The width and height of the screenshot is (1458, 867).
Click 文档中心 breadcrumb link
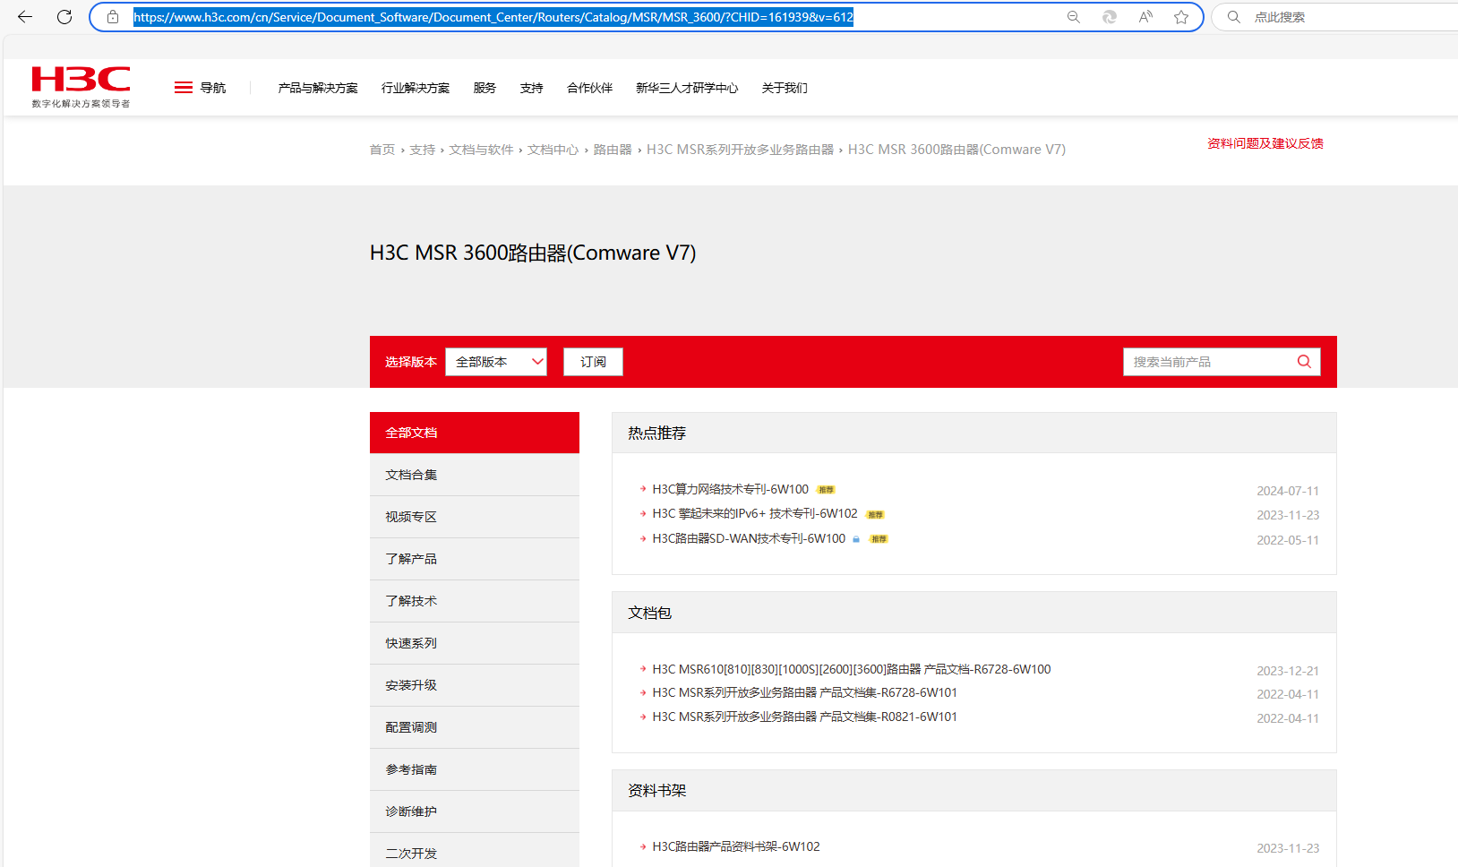553,150
